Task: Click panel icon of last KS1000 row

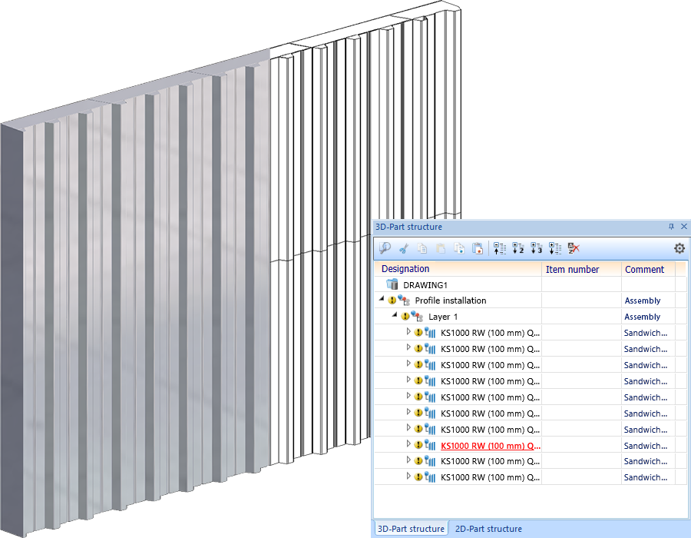Action: (x=430, y=477)
